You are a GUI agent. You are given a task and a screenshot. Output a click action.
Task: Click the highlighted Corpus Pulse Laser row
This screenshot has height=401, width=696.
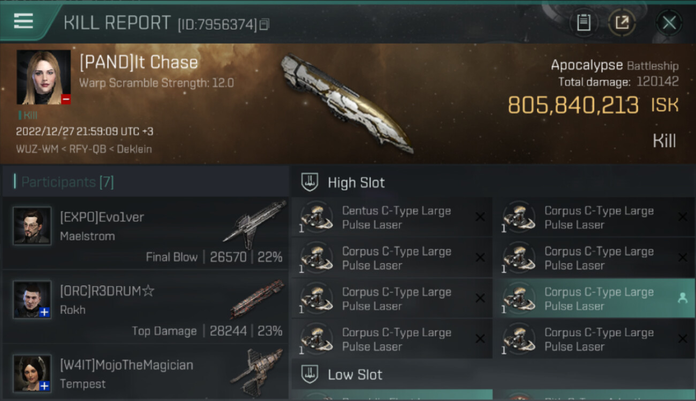[593, 299]
